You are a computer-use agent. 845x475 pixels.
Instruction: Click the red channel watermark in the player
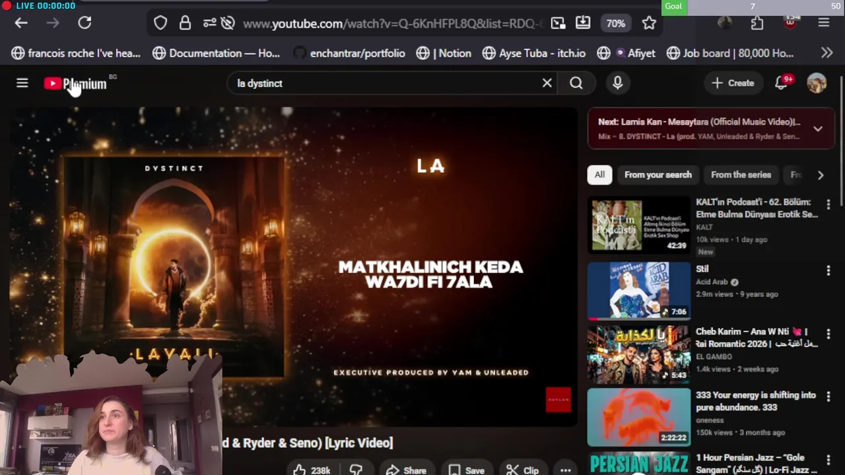(558, 400)
